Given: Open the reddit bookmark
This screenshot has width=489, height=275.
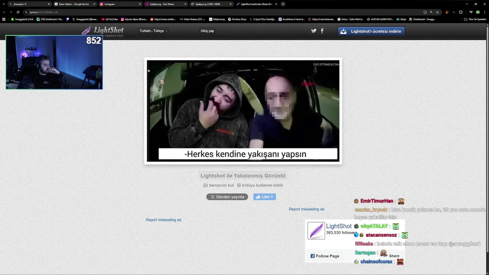Looking at the screenshot, I should tap(164, 19).
